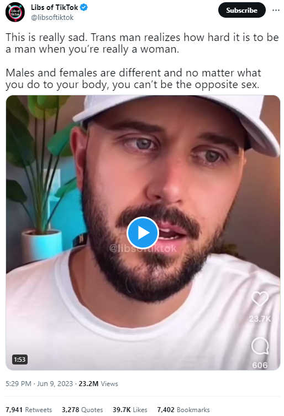Click the 23.7K like count on video

pyautogui.click(x=260, y=319)
